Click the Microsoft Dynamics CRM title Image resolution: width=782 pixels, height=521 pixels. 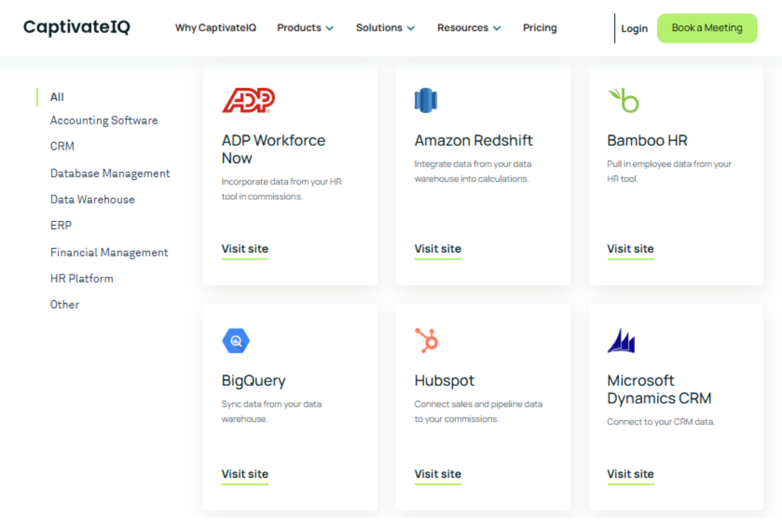click(660, 390)
